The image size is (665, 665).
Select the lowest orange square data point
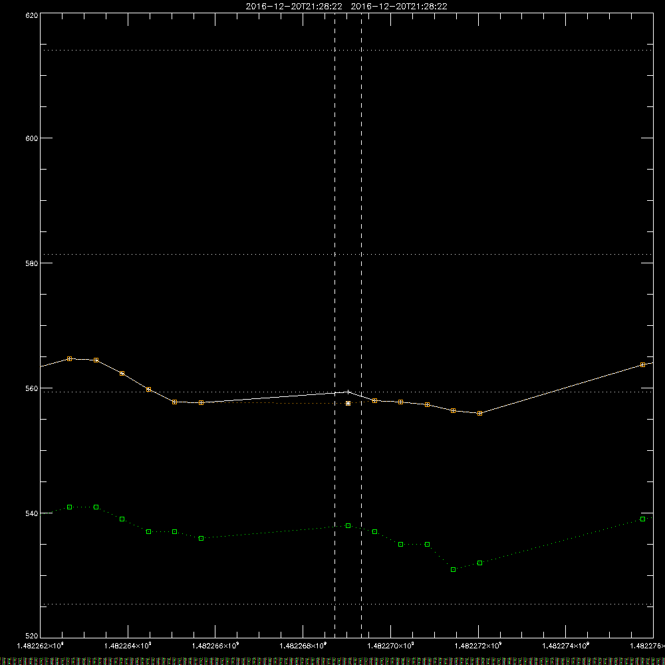[479, 413]
